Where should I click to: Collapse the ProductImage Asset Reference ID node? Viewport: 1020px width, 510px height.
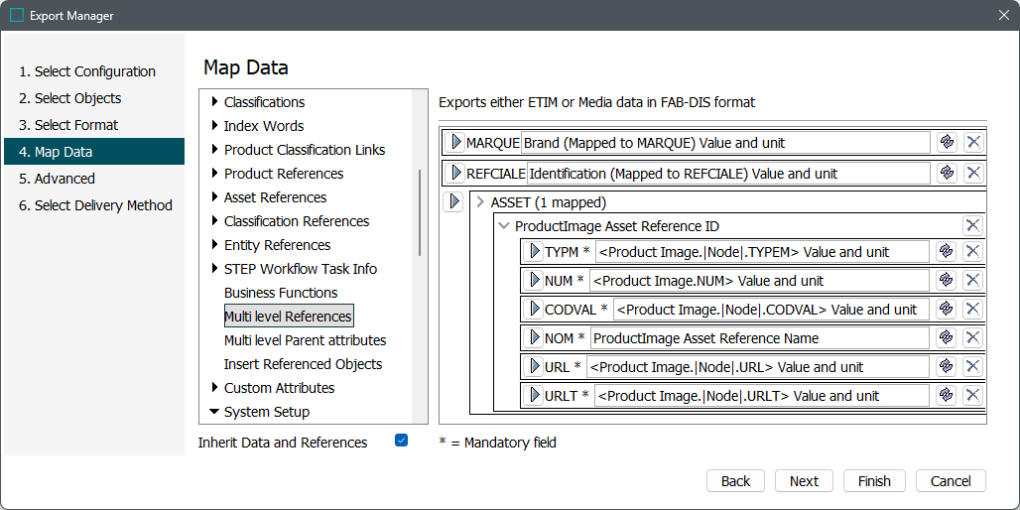pyautogui.click(x=504, y=226)
